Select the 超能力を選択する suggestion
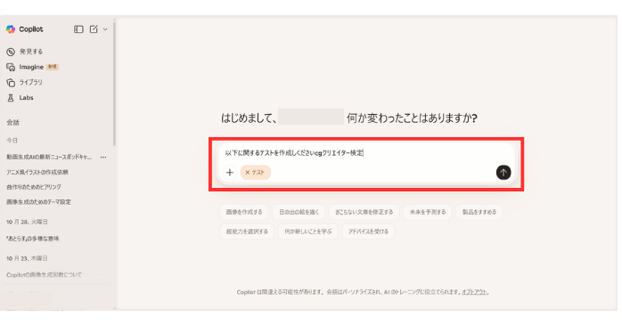The height and width of the screenshot is (325, 622). coord(247,232)
